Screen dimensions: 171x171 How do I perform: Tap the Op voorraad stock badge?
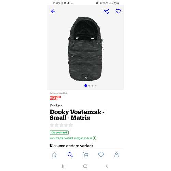tap(59, 133)
